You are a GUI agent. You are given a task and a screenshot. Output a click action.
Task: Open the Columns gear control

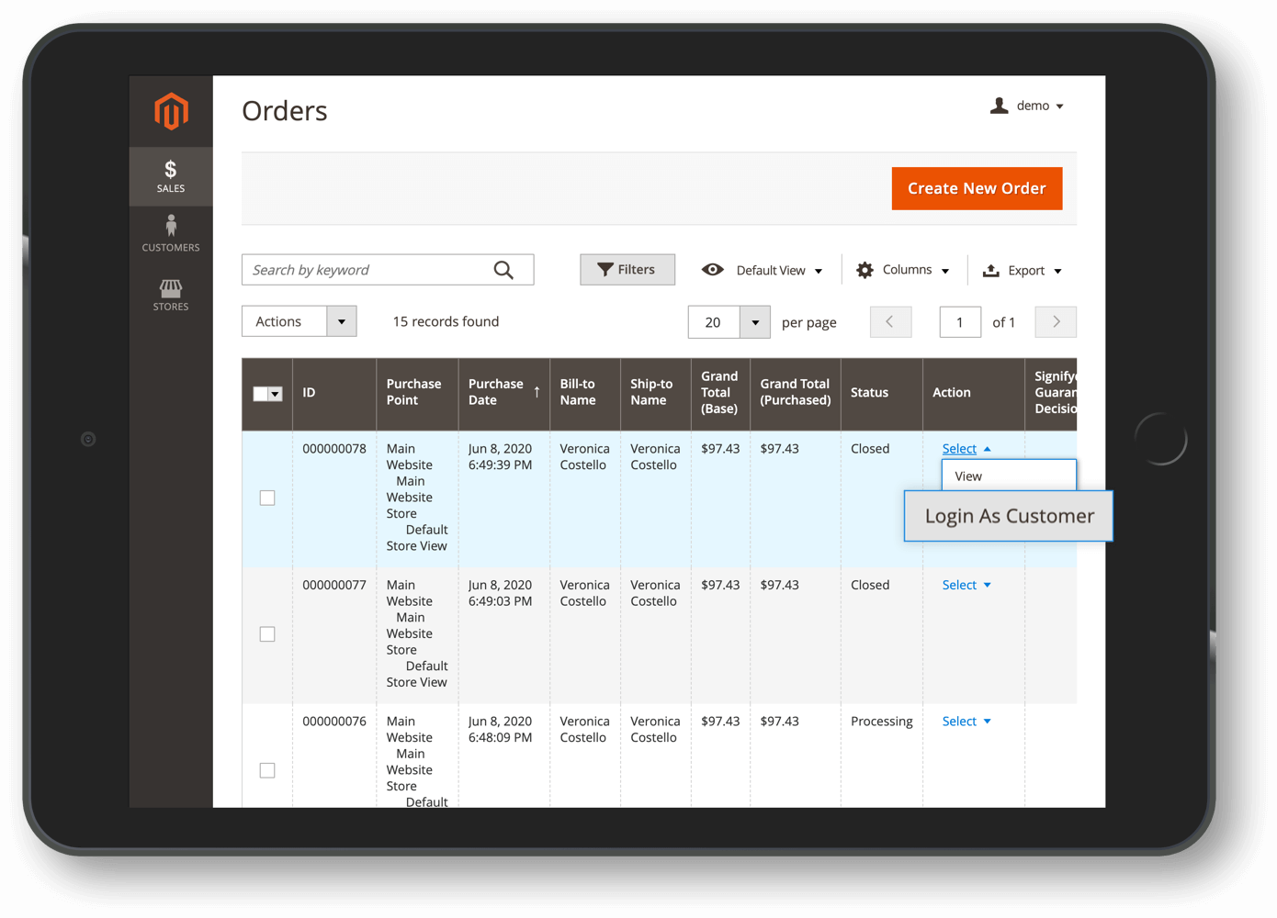[865, 269]
